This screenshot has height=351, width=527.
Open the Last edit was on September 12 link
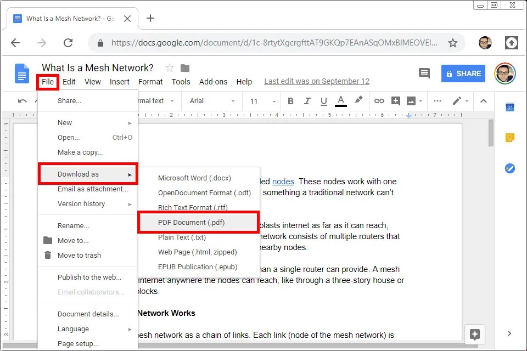point(317,81)
